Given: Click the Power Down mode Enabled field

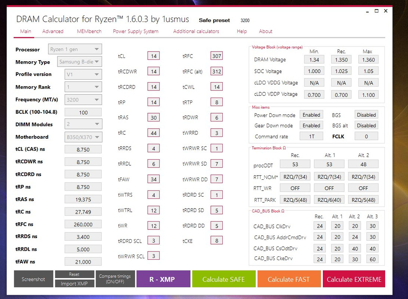Looking at the screenshot, I should click(311, 115).
